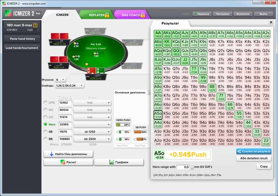This screenshot has width=278, height=196.
Task: Open A5o detailed result
Action: (254, 158)
